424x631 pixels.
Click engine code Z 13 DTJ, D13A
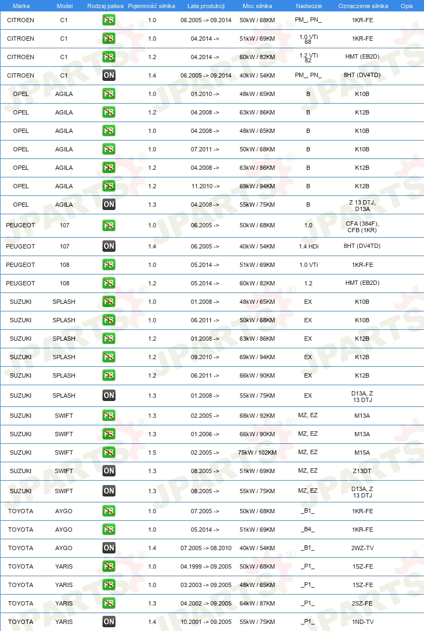(x=362, y=206)
